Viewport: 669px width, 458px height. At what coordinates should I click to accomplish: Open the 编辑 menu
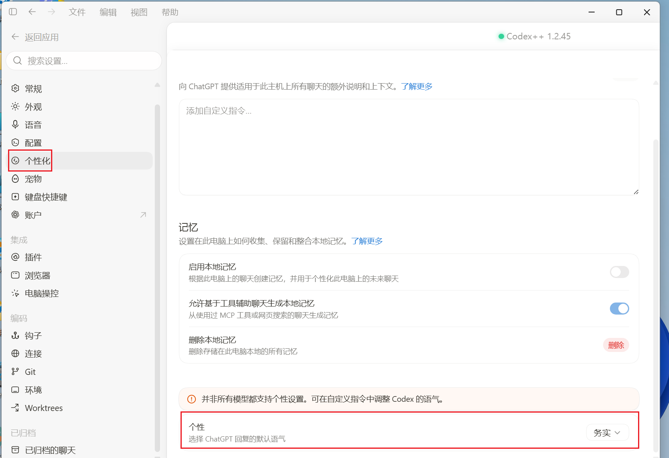tap(108, 12)
